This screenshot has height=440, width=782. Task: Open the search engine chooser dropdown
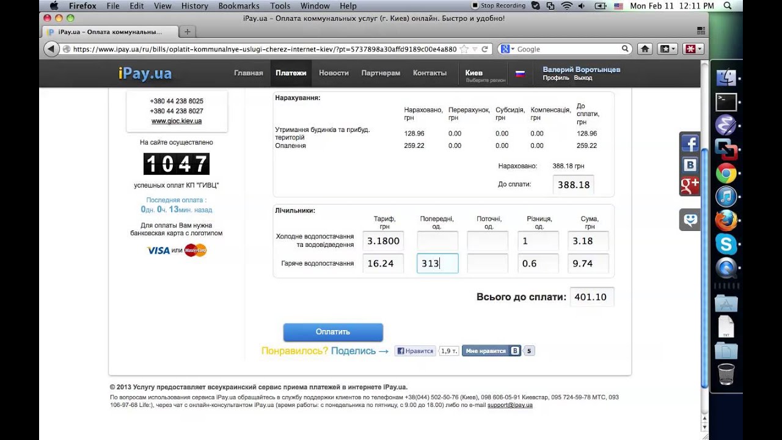pyautogui.click(x=508, y=49)
